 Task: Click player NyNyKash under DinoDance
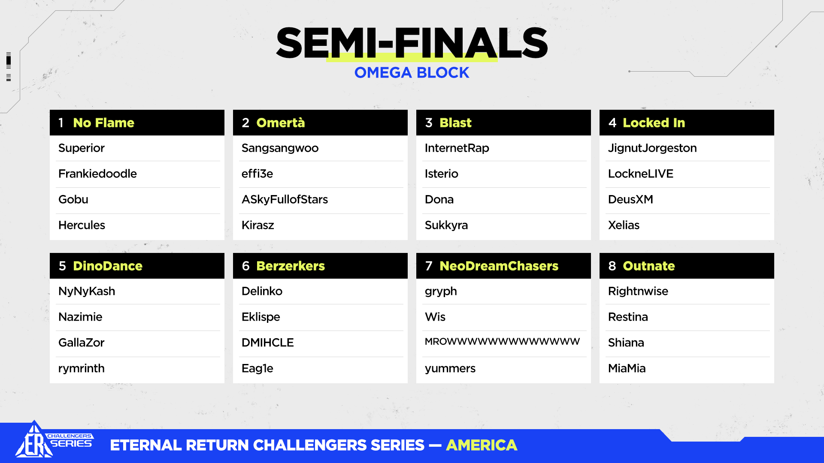(x=87, y=291)
